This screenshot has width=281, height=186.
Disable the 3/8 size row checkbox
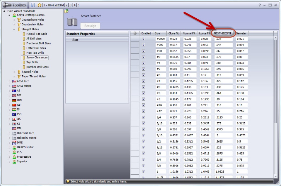pyautogui.click(x=143, y=129)
